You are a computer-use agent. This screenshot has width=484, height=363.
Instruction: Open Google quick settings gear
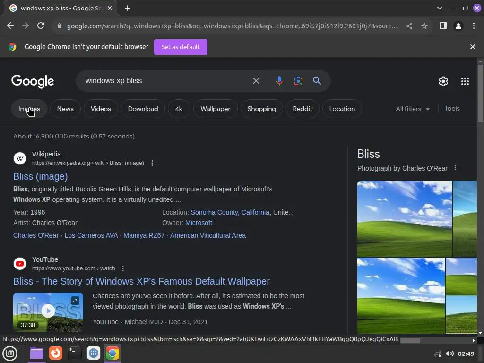coord(443,81)
